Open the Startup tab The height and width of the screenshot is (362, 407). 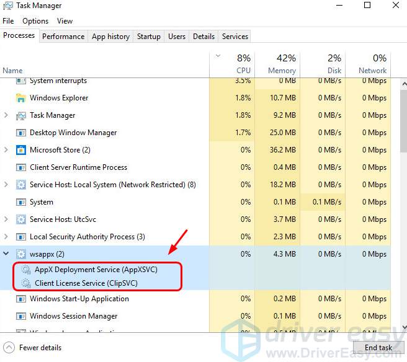point(148,37)
